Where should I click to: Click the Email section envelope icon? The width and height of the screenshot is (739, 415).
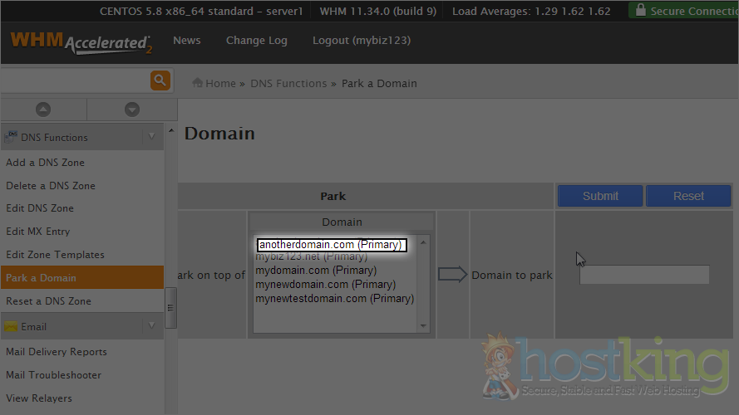(12, 326)
